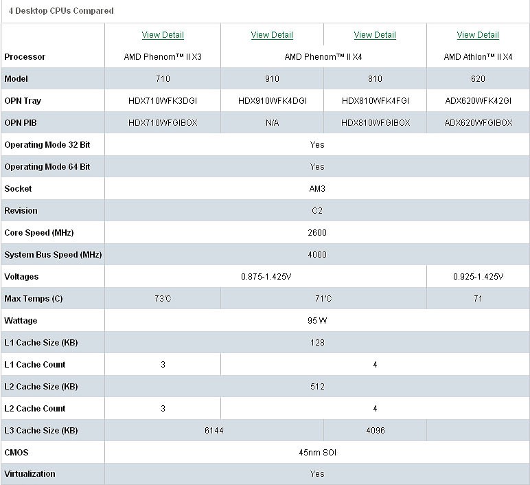Image resolution: width=530 pixels, height=485 pixels.
Task: Click the OPN PIB row label
Action: (x=21, y=123)
